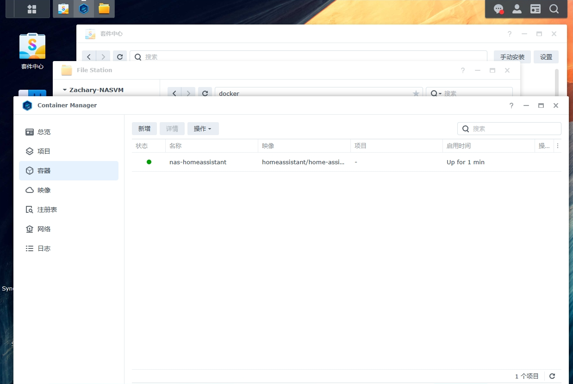Open the DSM global search icon
Viewport: 573px width, 384px height.
pyautogui.click(x=554, y=9)
